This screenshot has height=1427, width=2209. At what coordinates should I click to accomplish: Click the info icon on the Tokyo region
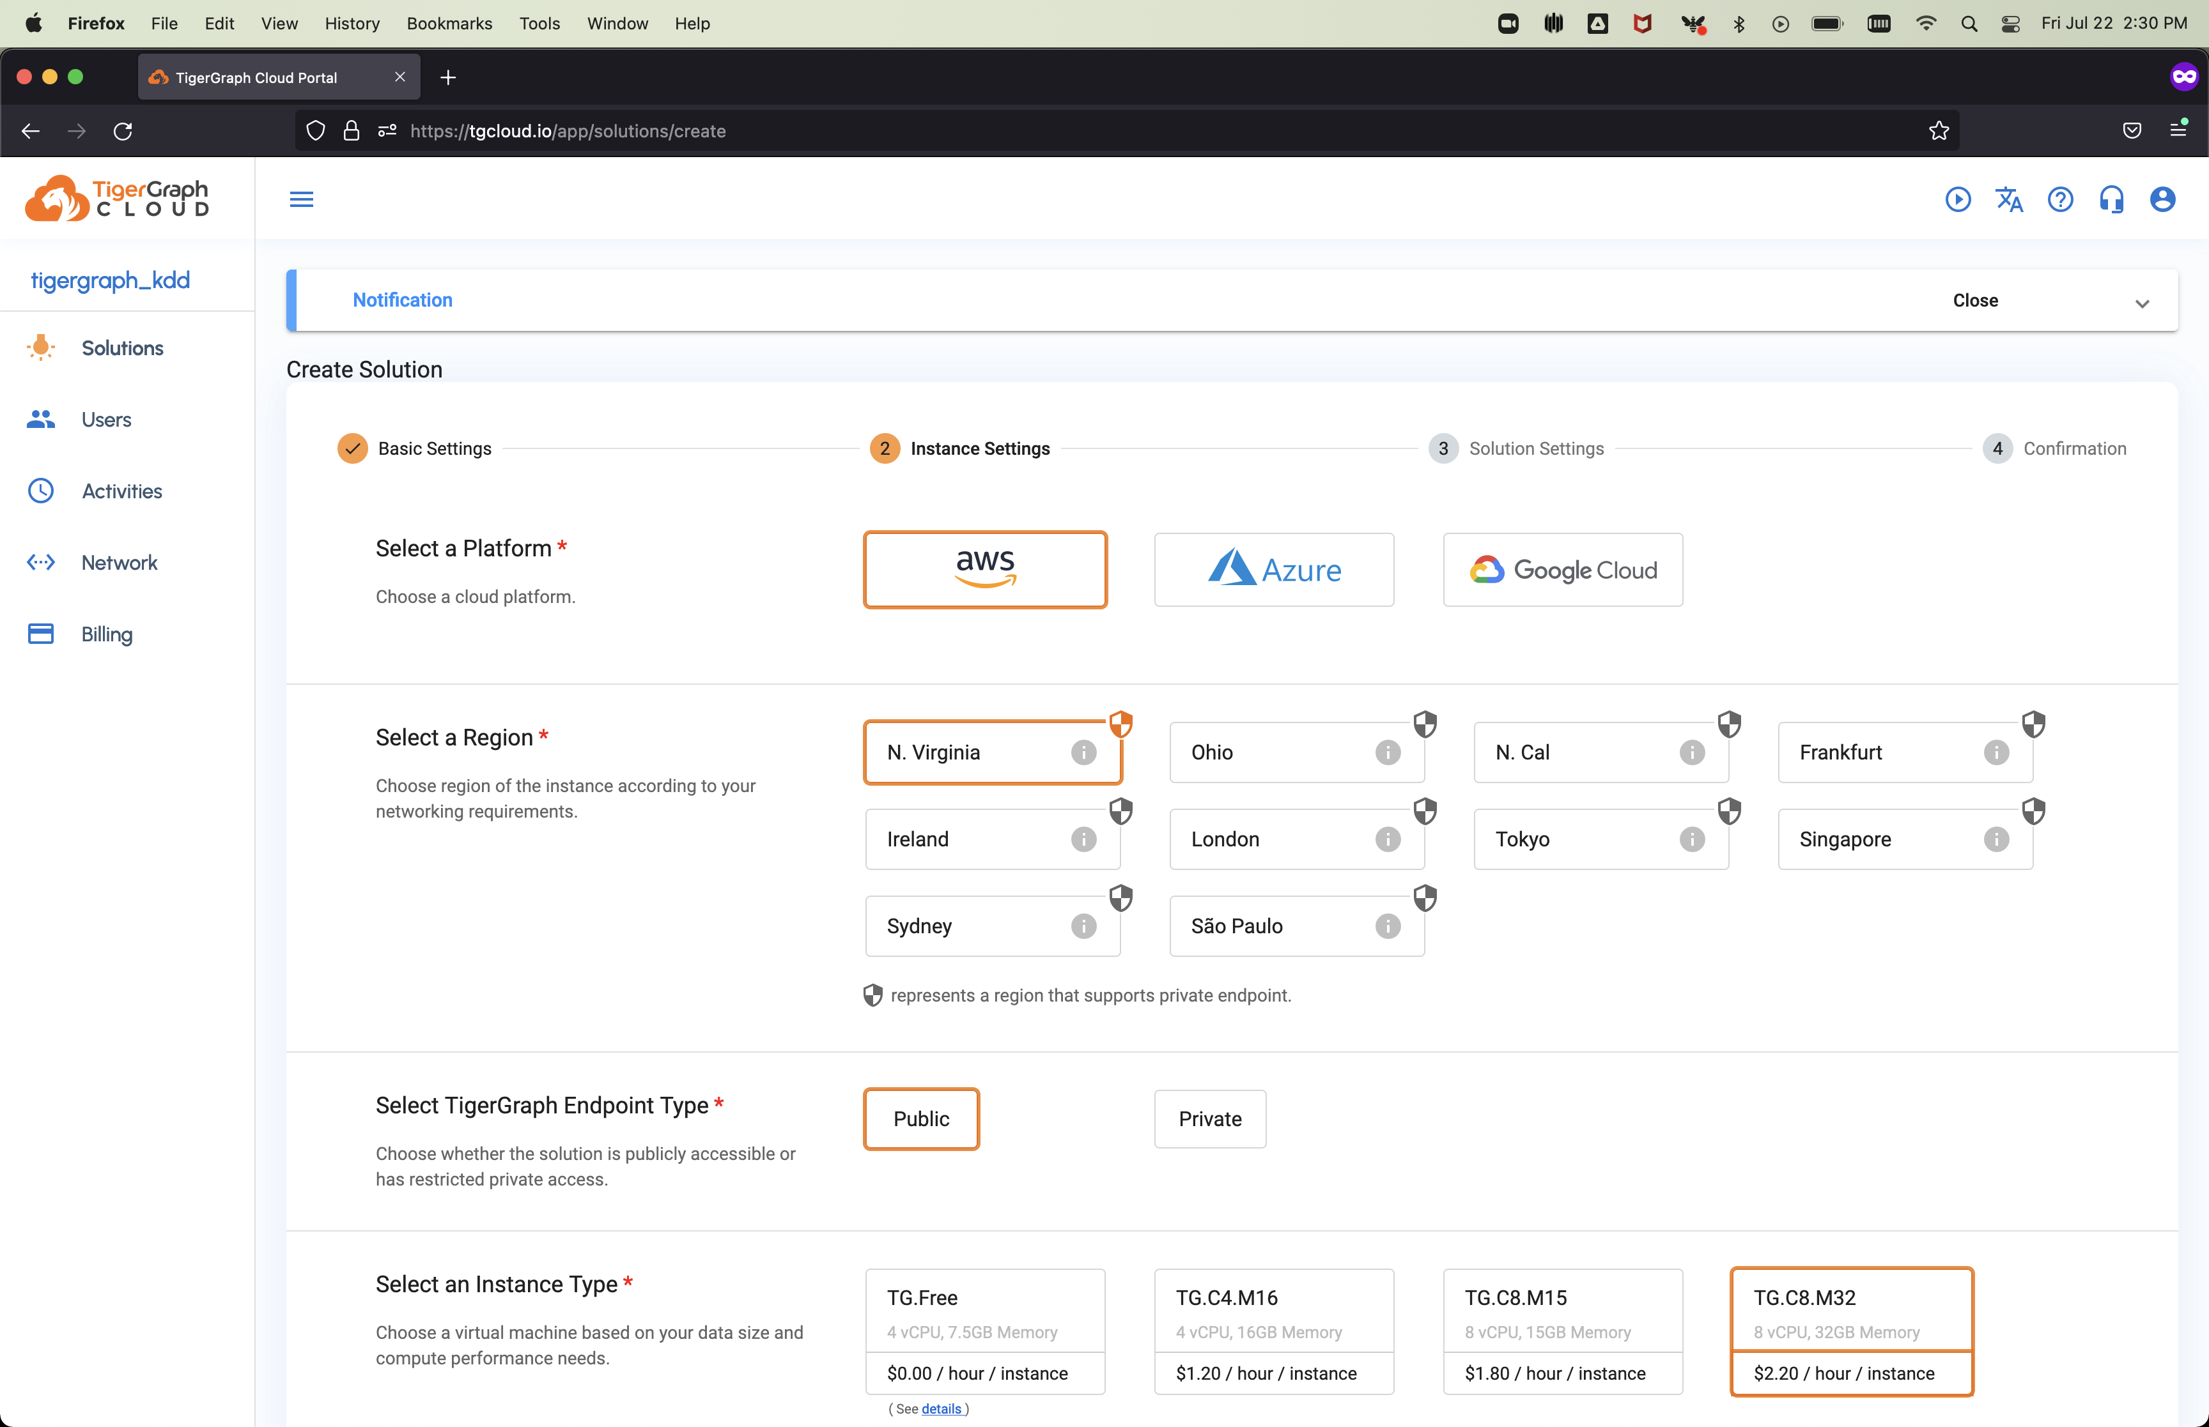point(1691,839)
